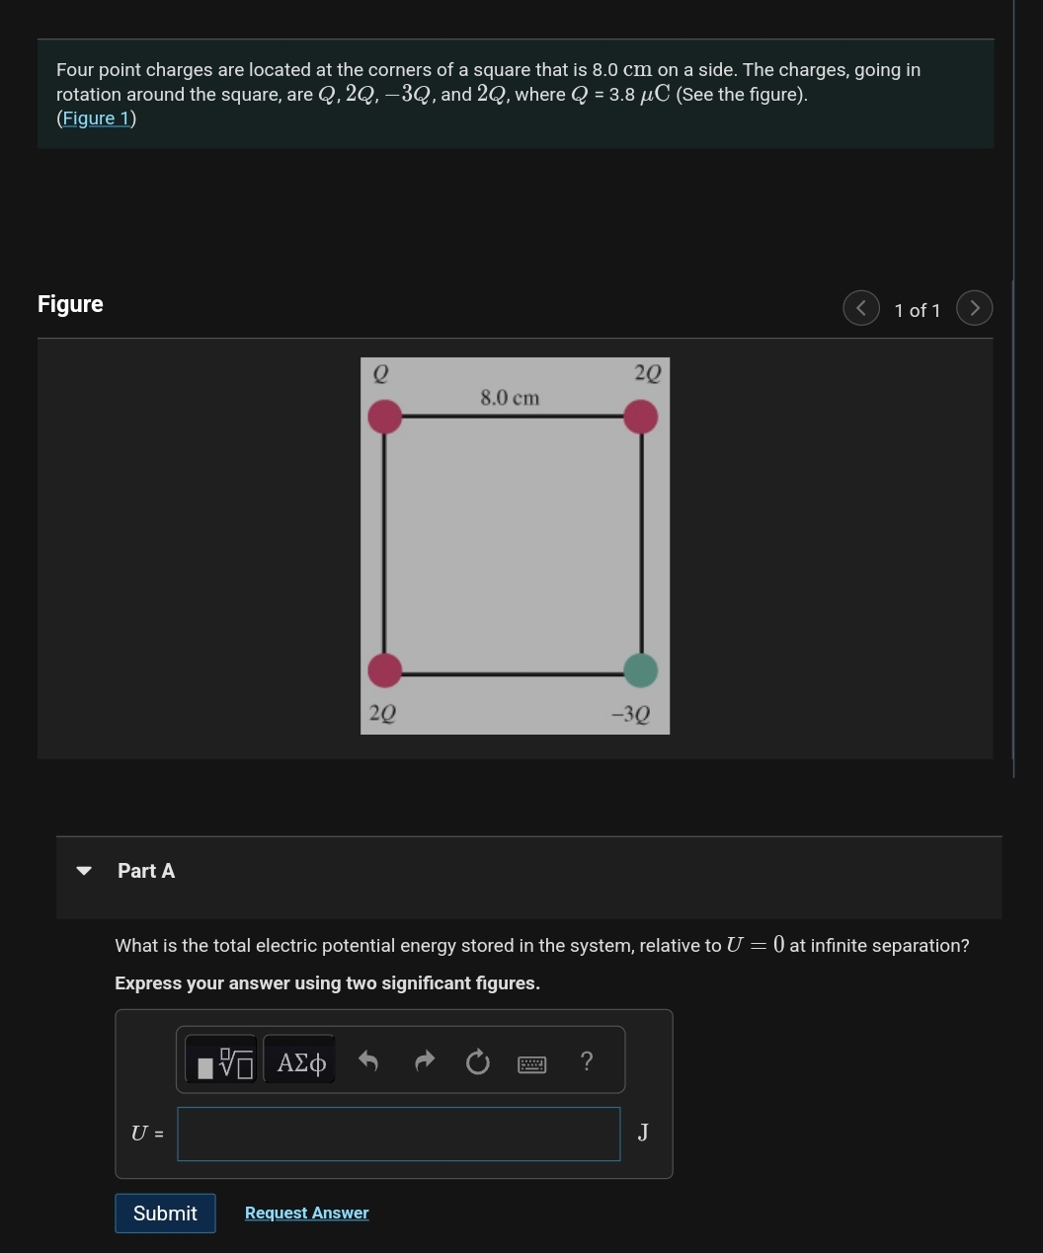Undo the last answer edit
The height and width of the screenshot is (1253, 1043).
click(367, 1060)
